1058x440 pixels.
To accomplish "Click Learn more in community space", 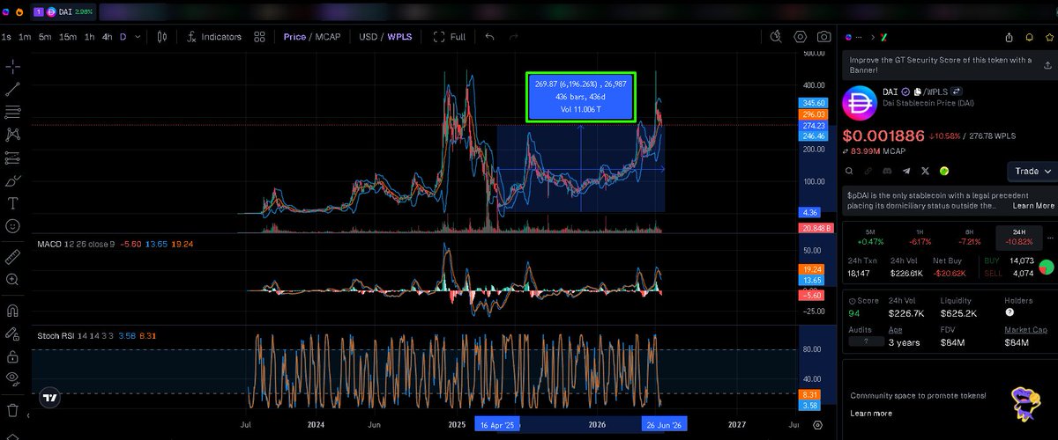I will pos(871,413).
